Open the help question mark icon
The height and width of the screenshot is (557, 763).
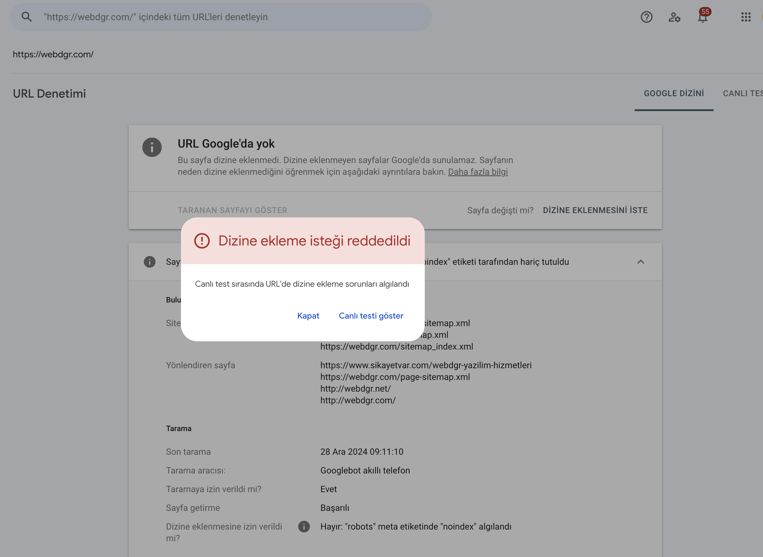pyautogui.click(x=646, y=17)
